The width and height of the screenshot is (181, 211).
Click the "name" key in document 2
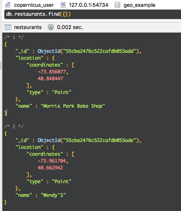pyautogui.click(x=24, y=195)
